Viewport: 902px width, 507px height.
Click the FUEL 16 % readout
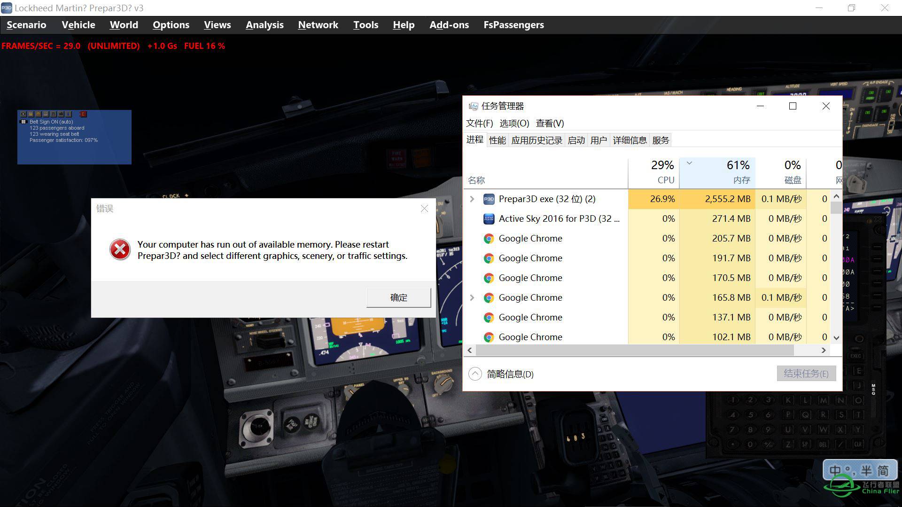[204, 46]
